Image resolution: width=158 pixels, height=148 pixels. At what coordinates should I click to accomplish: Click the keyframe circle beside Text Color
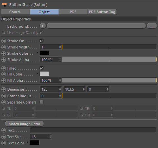point(4,143)
